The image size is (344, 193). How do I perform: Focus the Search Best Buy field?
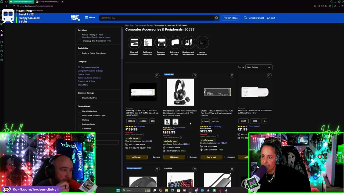(x=157, y=18)
